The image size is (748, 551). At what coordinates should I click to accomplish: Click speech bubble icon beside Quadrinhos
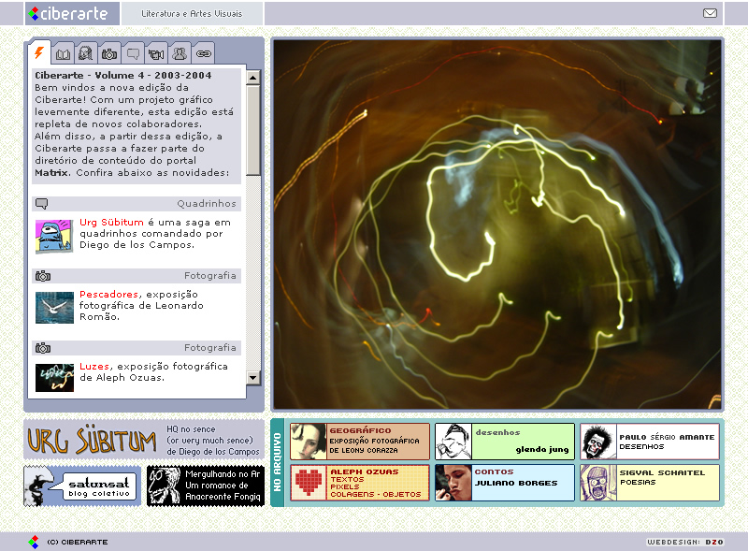(42, 204)
